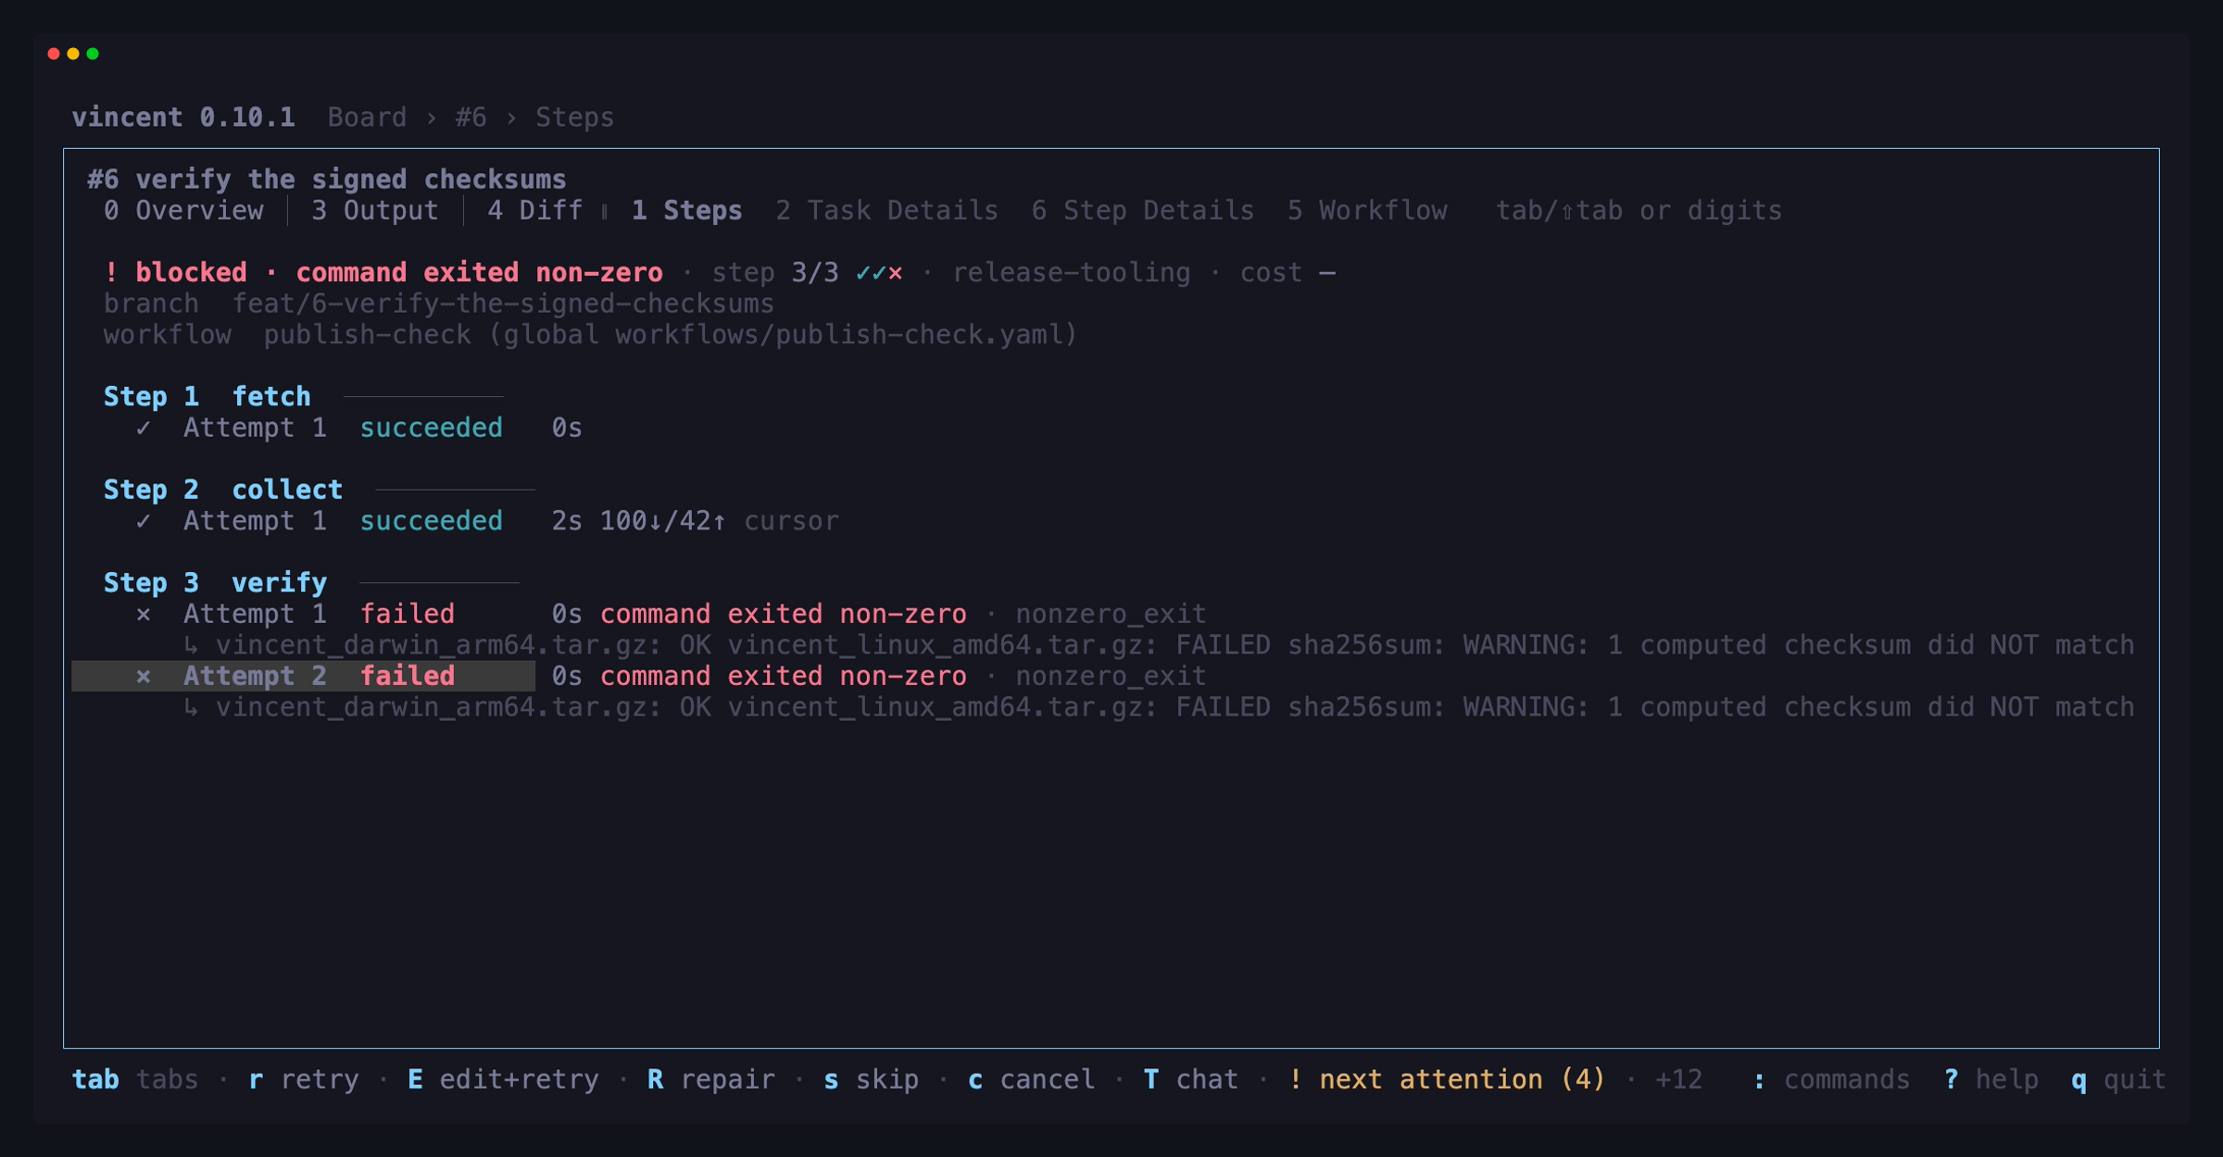Click the R repair shortcut
2223x1157 pixels.
tap(710, 1079)
